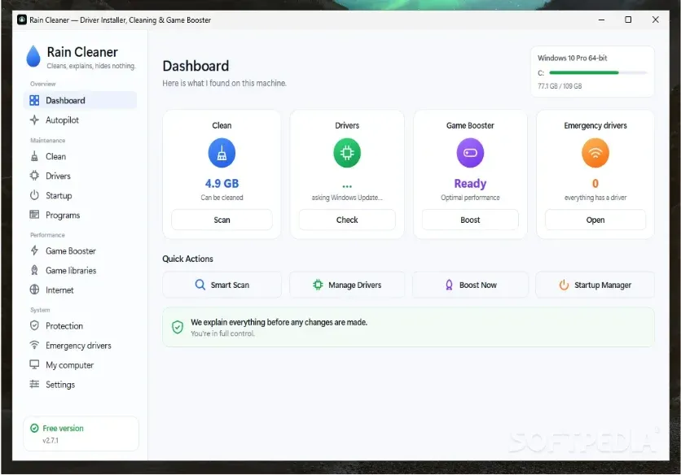Screen dimensions: 681x475
Task: Click Open on the Emergency drivers card
Action: tap(595, 220)
